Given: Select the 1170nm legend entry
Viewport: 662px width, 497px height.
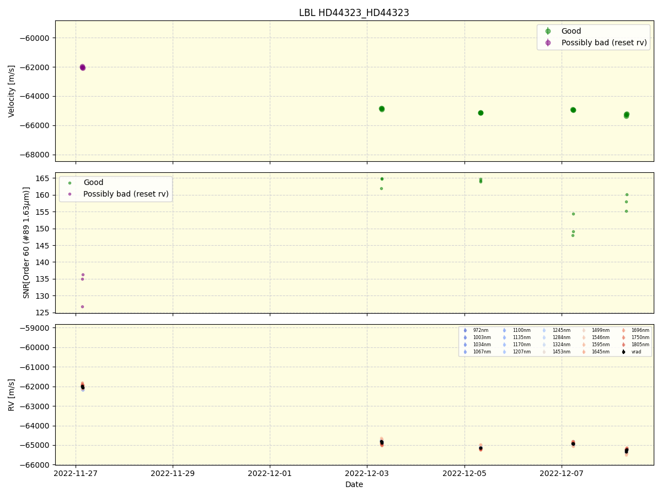Looking at the screenshot, I should [516, 345].
